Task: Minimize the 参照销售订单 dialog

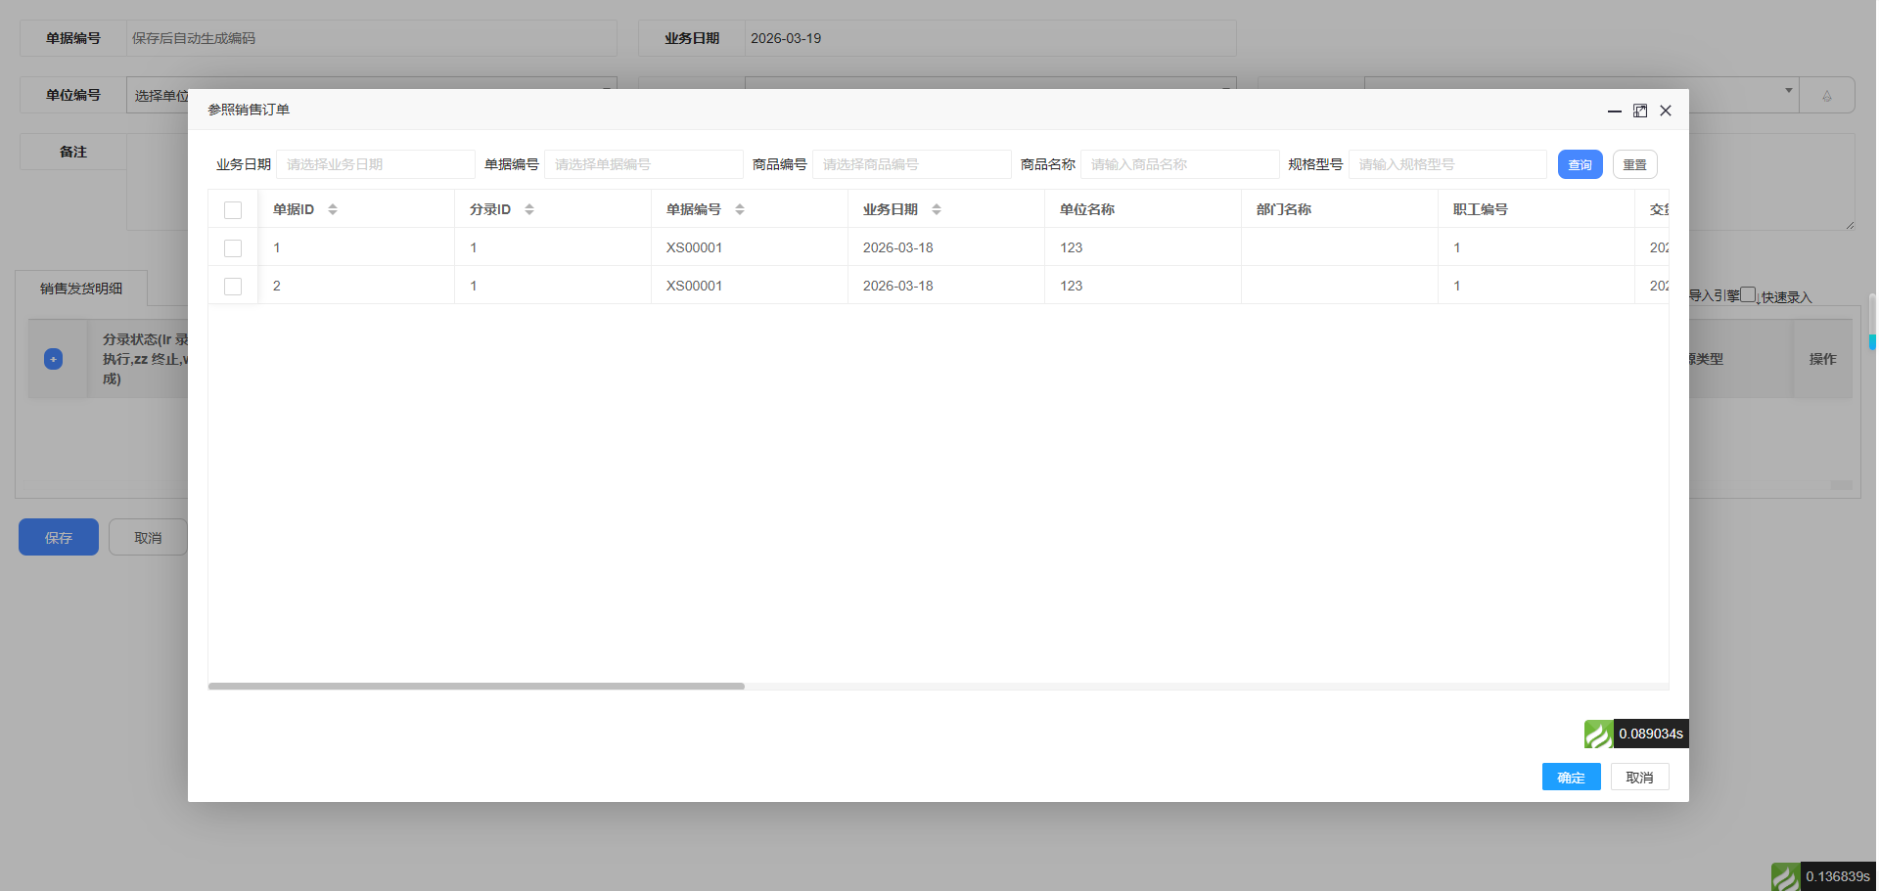Action: [1615, 111]
